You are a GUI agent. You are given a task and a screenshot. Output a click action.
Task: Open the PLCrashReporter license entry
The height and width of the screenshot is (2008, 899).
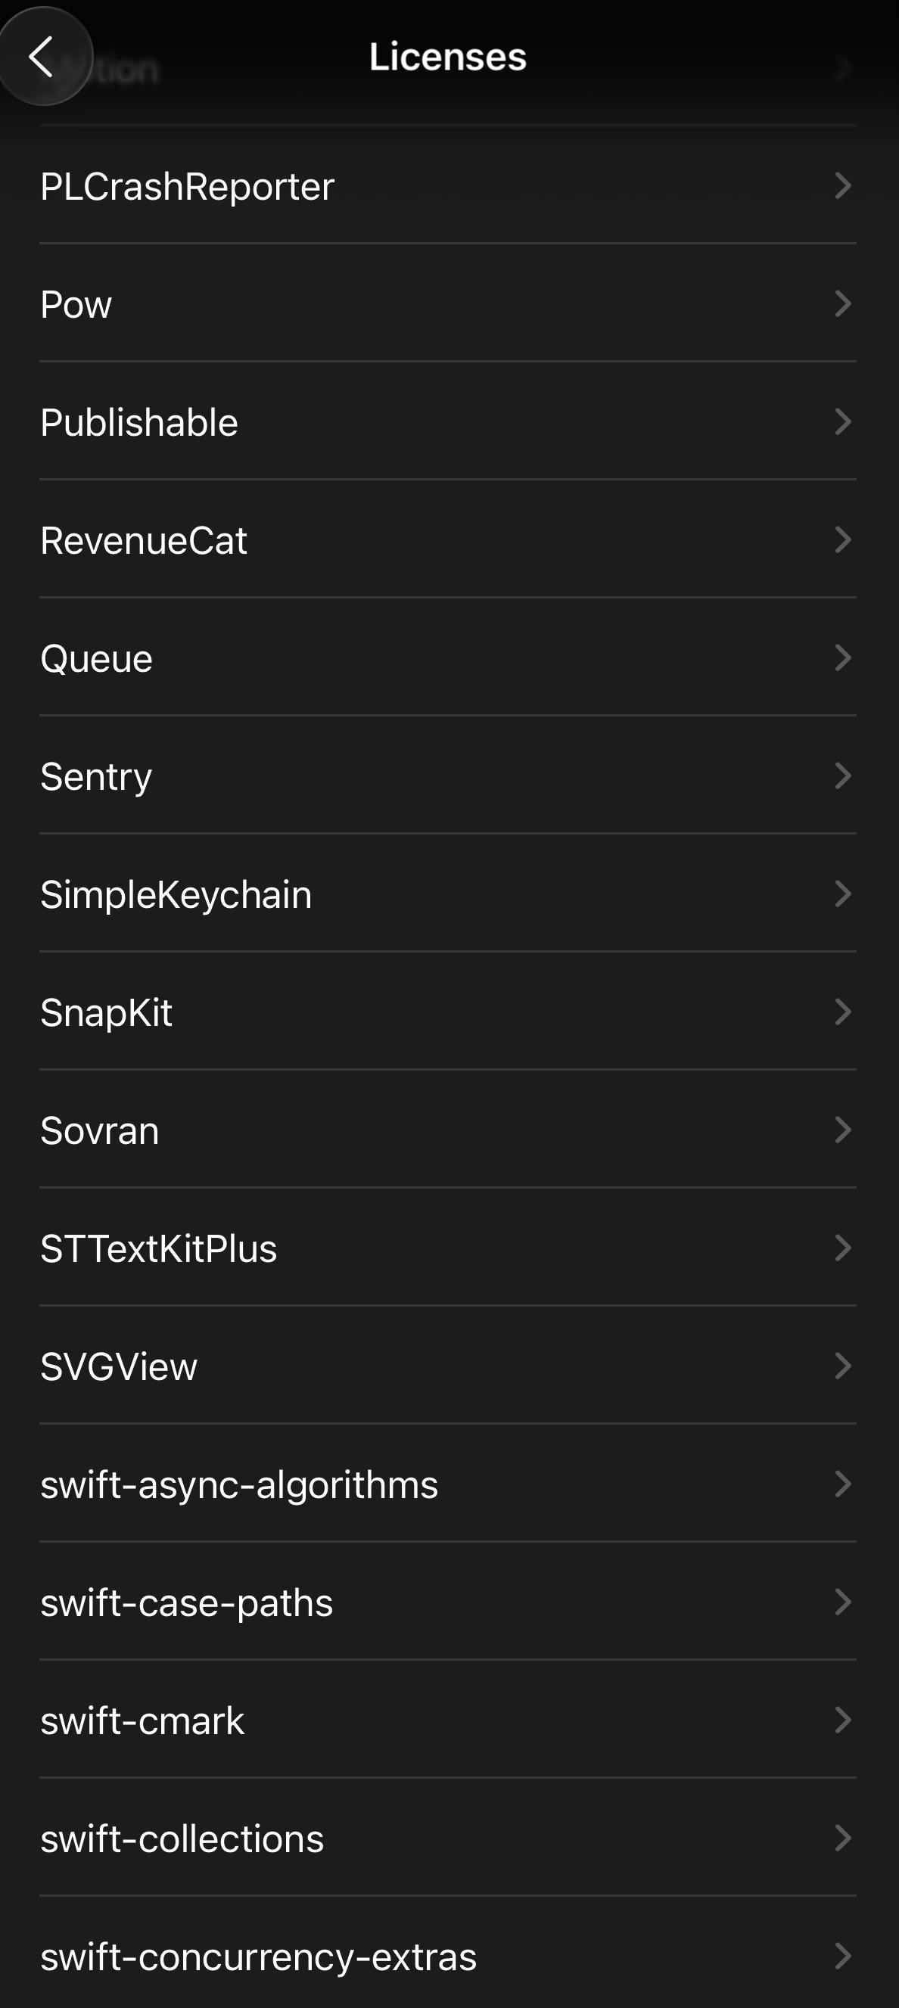[447, 185]
